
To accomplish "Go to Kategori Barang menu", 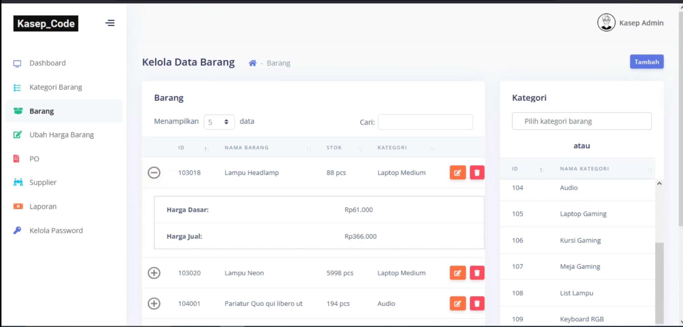I will (x=56, y=87).
